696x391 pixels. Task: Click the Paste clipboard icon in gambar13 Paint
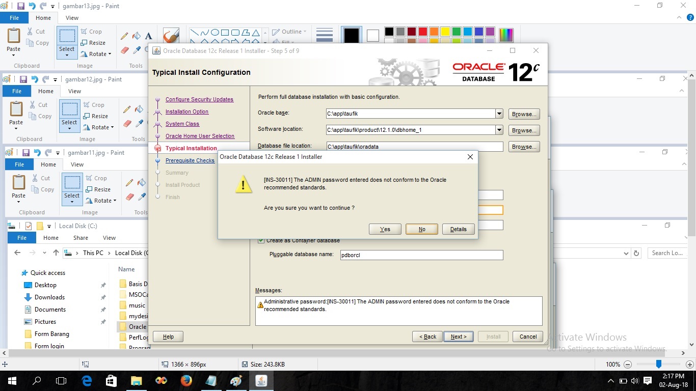pyautogui.click(x=14, y=36)
